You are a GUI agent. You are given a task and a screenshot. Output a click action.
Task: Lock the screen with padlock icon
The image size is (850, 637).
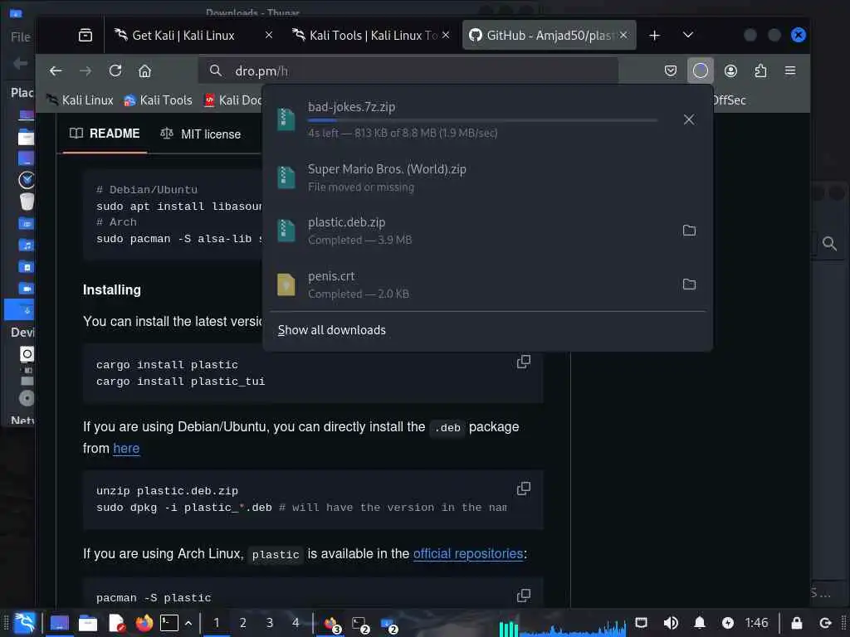pos(796,623)
